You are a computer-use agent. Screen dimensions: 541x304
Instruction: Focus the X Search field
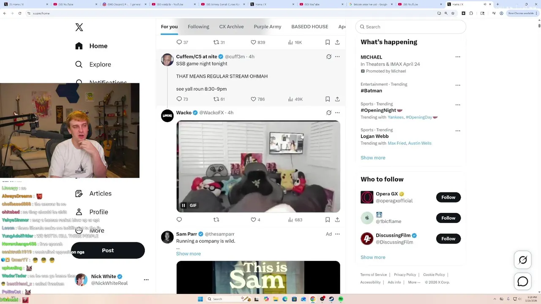coord(411,27)
